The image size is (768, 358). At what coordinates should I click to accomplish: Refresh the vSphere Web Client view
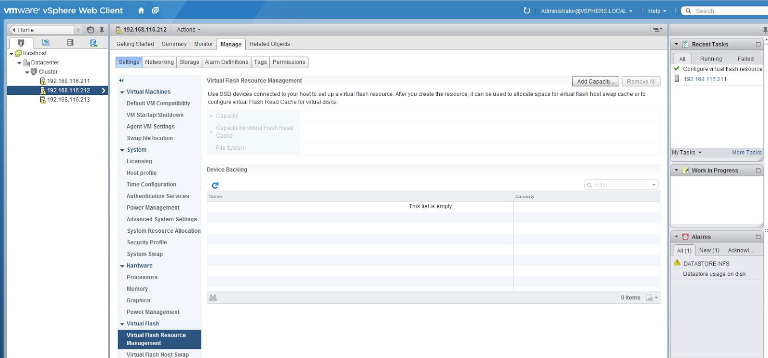click(x=527, y=11)
